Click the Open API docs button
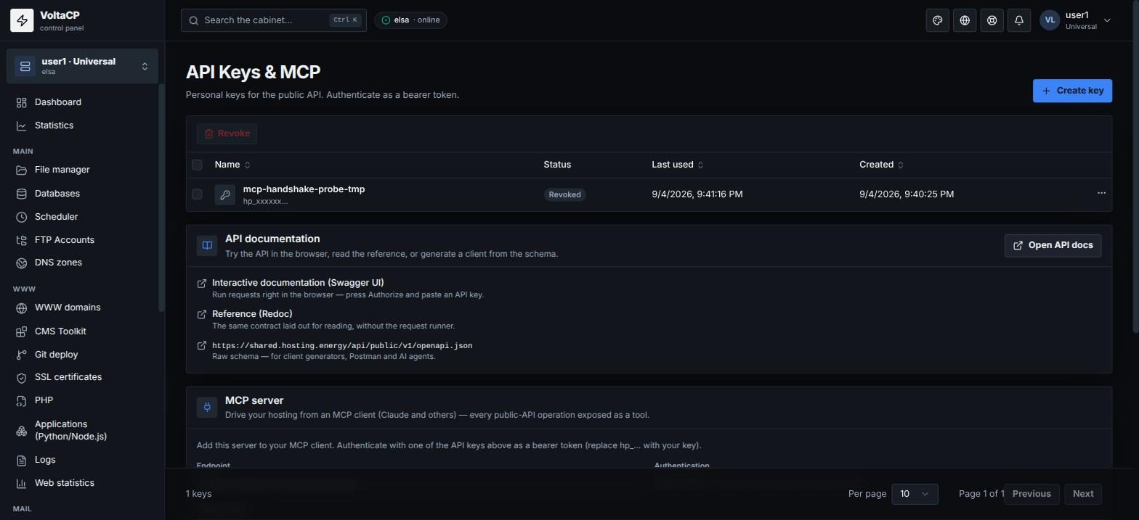Image resolution: width=1139 pixels, height=520 pixels. pos(1053,245)
